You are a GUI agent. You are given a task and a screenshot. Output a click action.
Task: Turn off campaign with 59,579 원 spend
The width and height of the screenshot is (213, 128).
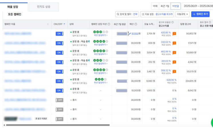coord(60,72)
